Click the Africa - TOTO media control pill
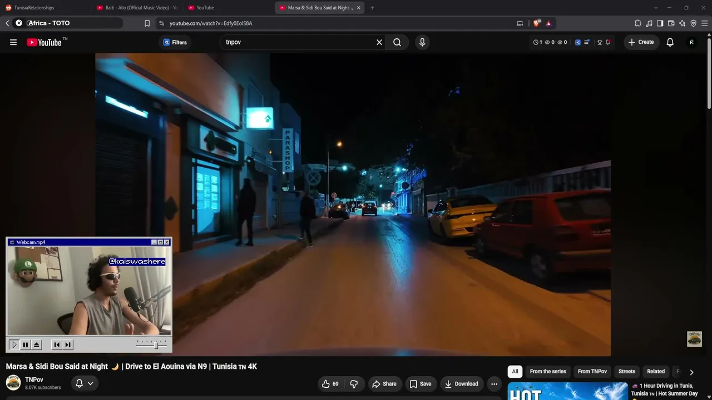The image size is (712, 400). tap(68, 23)
